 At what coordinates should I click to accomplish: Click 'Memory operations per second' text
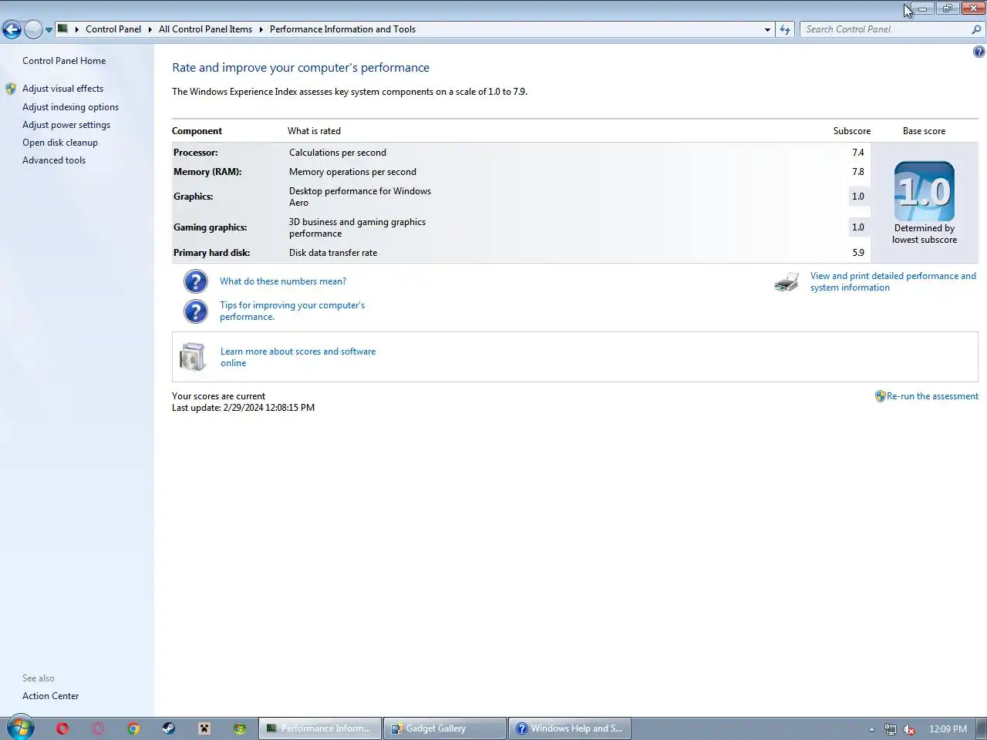point(352,172)
